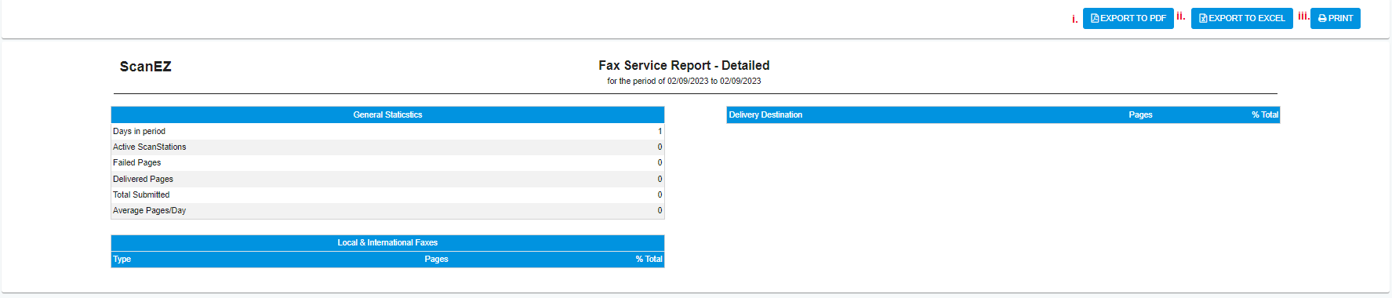Image resolution: width=1392 pixels, height=298 pixels.
Task: Click the 'Local & International Faxes' header
Action: [387, 242]
